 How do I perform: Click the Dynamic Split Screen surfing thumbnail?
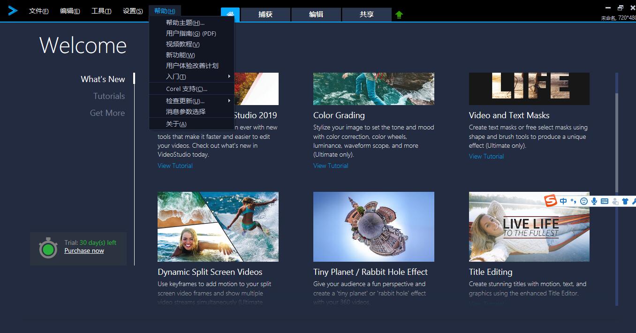coord(218,227)
